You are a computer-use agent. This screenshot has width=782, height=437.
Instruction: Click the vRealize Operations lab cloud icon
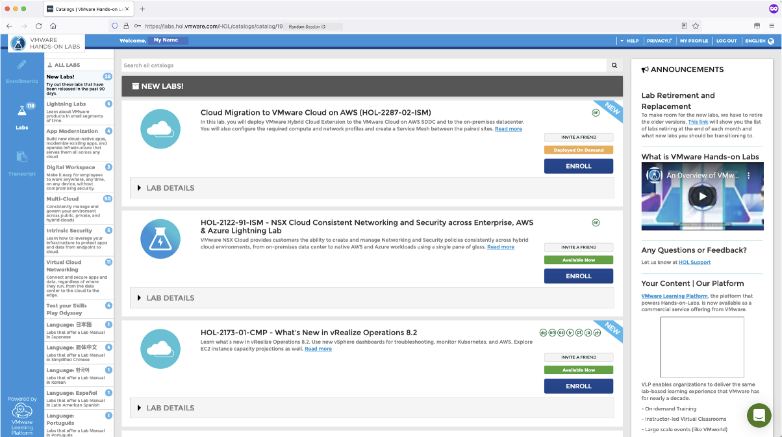coord(160,349)
